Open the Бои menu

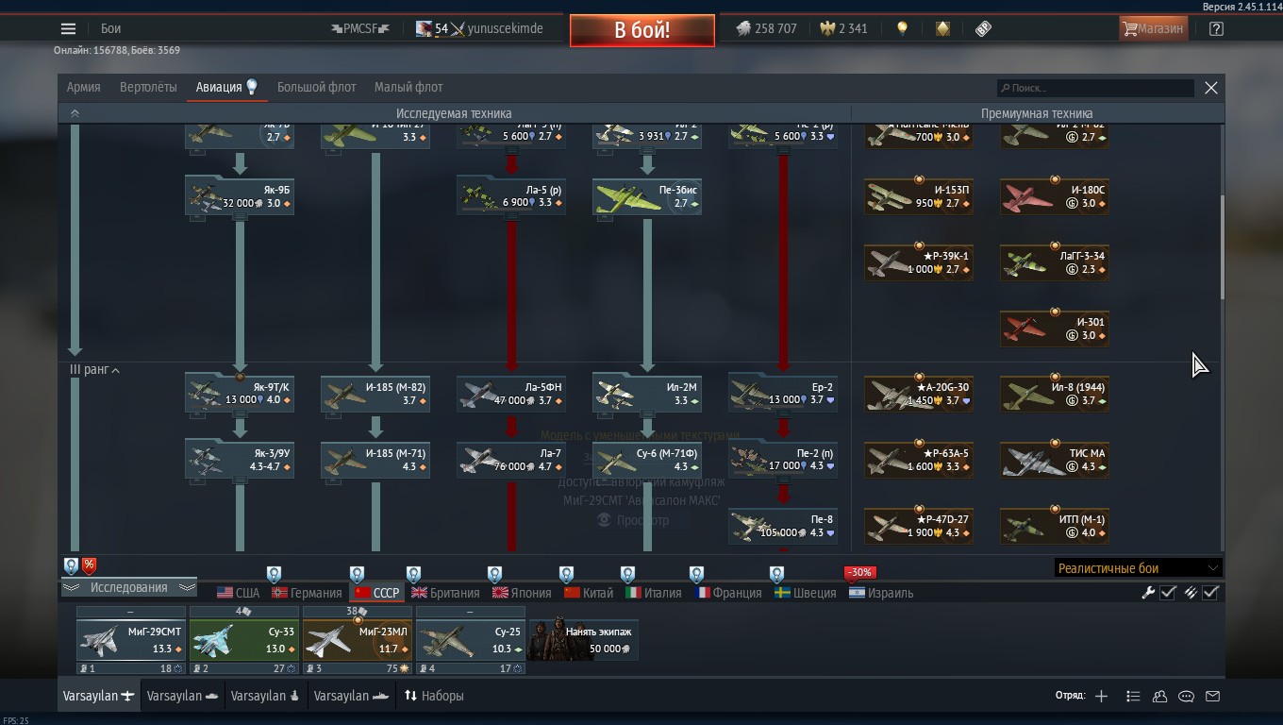pyautogui.click(x=110, y=28)
